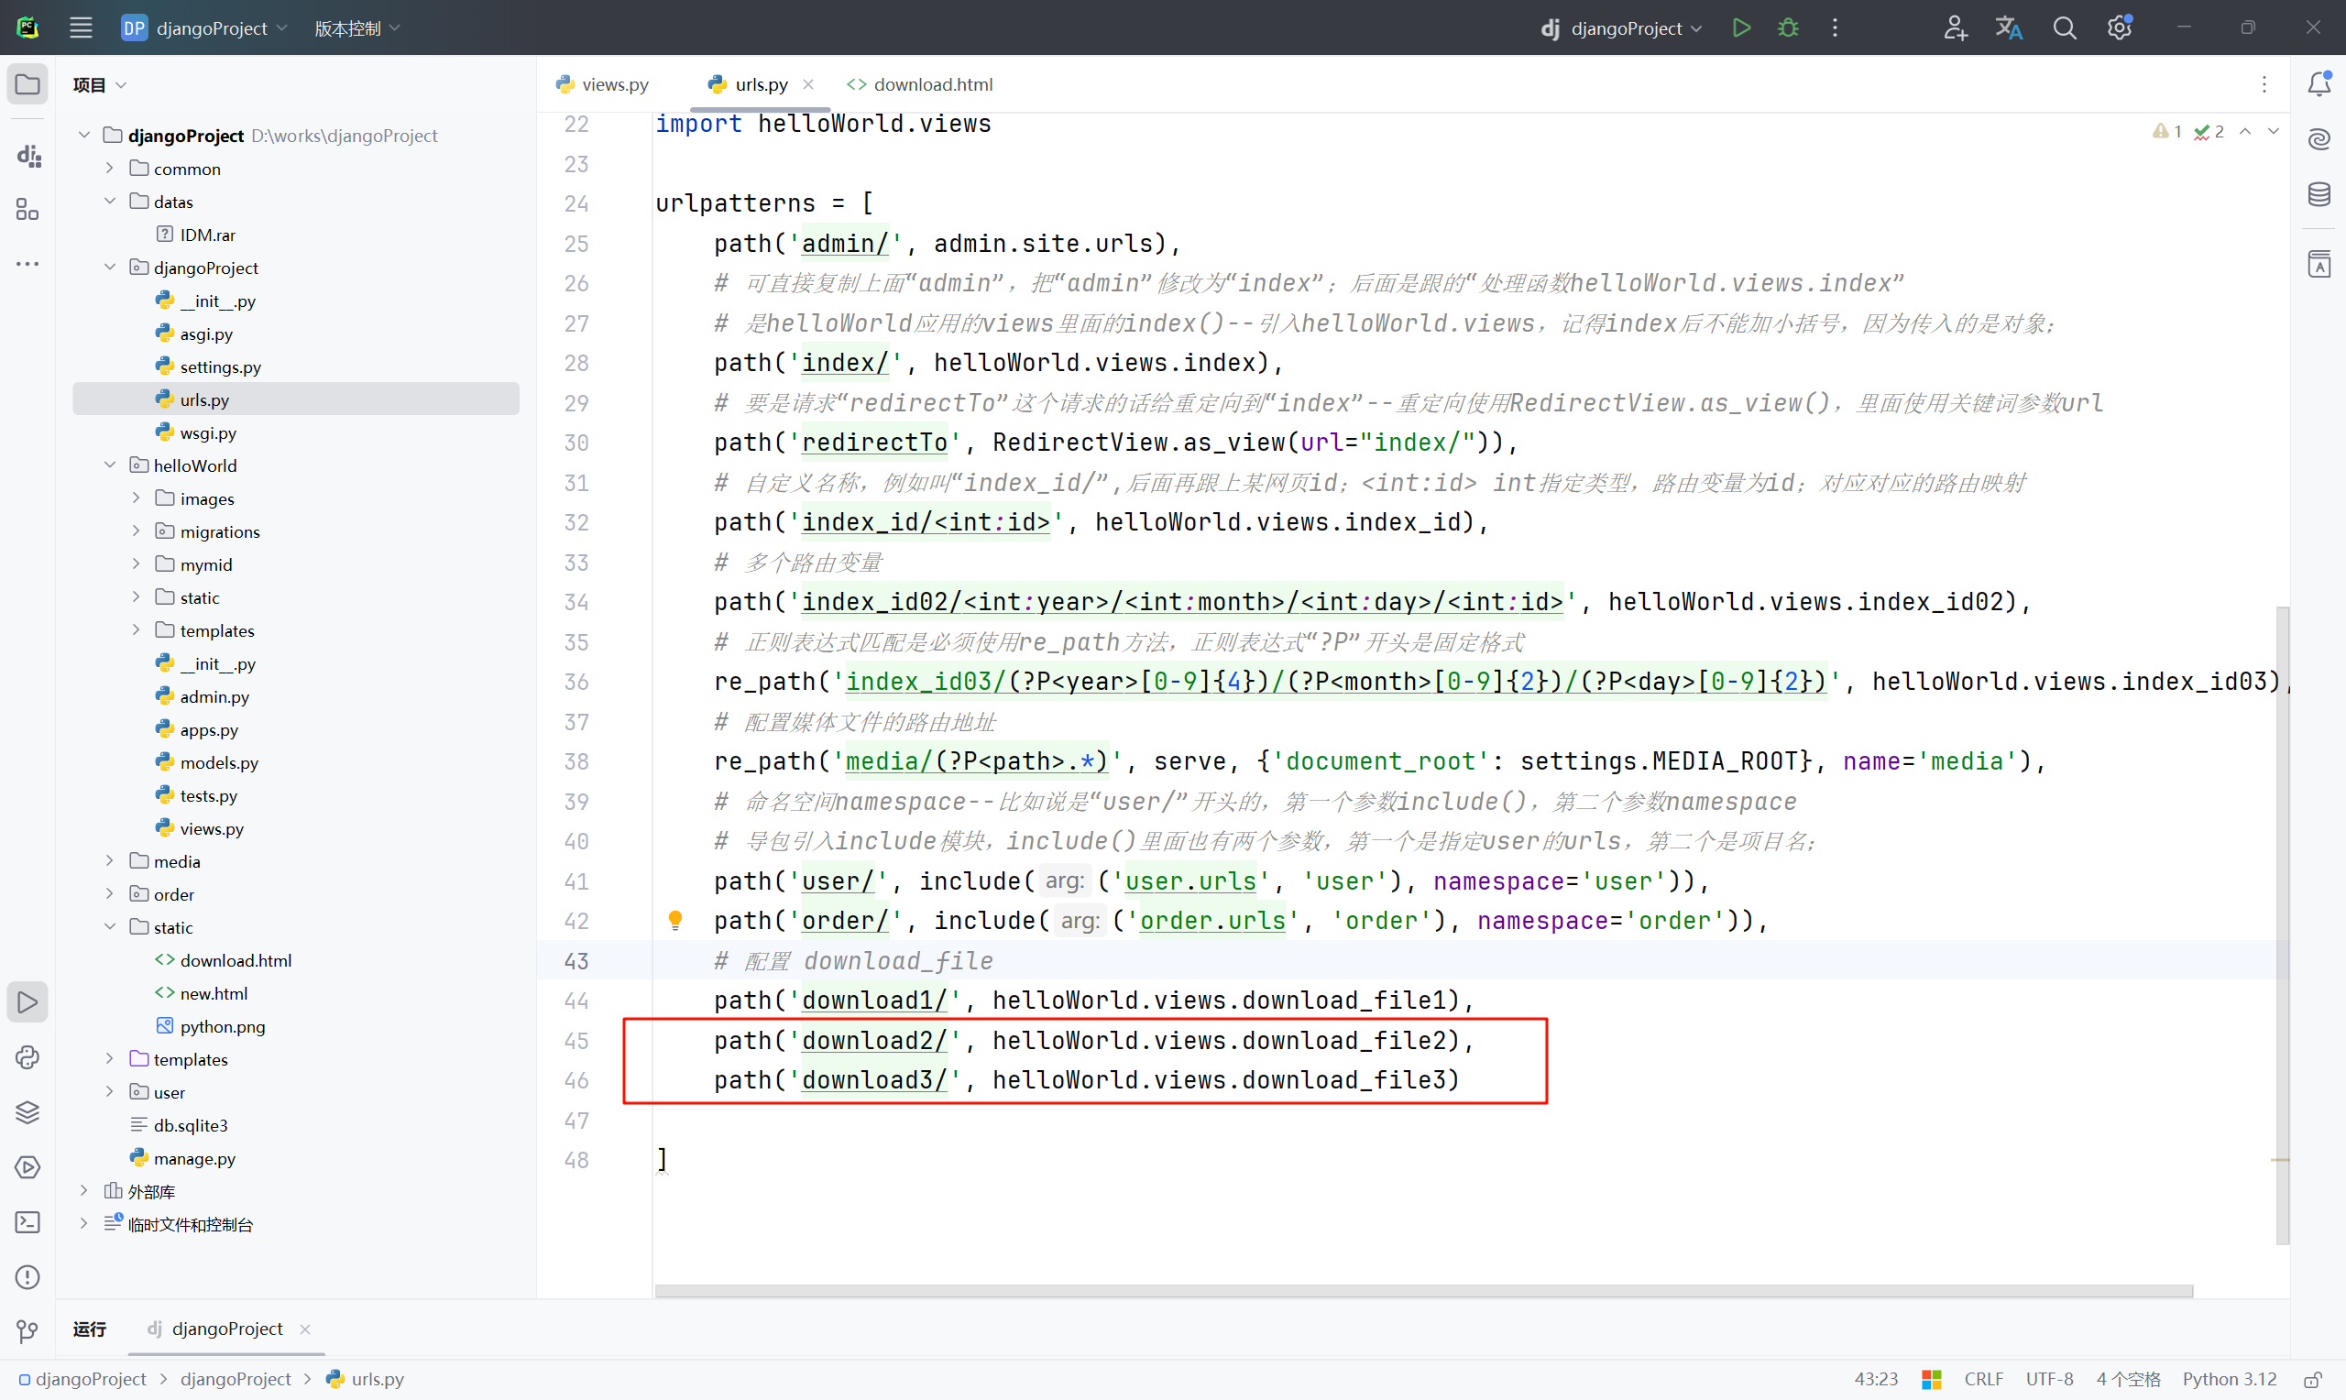The height and width of the screenshot is (1400, 2346).
Task: Select the 运行 panel label
Action: coord(90,1329)
